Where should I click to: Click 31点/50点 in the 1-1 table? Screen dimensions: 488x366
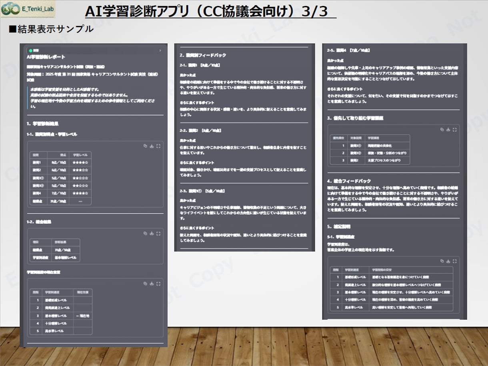(57, 201)
